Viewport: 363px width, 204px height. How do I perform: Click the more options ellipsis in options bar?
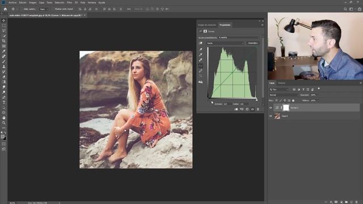click(x=129, y=9)
